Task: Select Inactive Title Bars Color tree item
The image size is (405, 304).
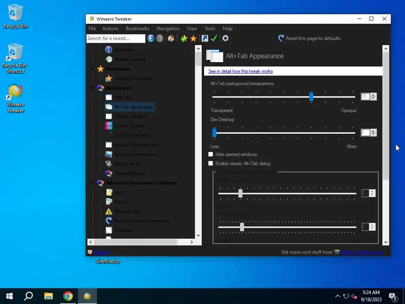Action: (136, 145)
